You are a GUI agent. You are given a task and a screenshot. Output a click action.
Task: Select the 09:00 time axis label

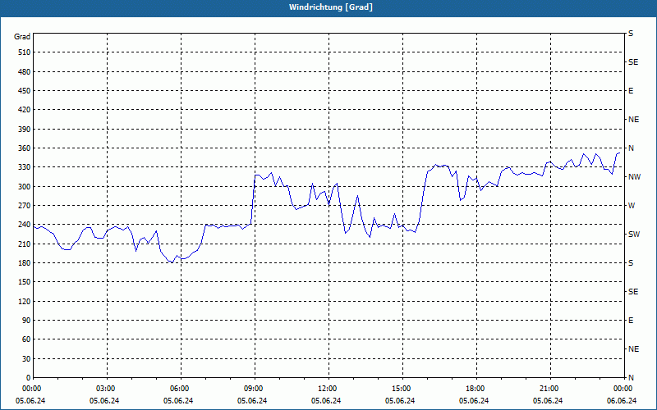coord(254,389)
